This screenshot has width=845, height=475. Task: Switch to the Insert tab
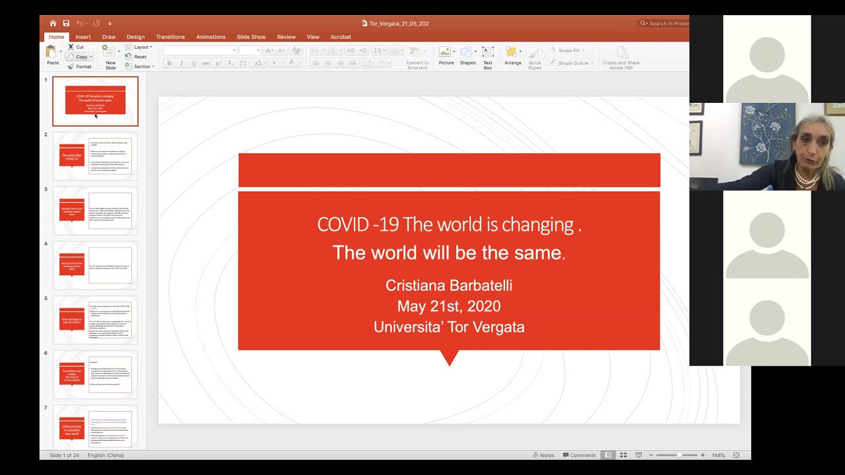coord(83,37)
